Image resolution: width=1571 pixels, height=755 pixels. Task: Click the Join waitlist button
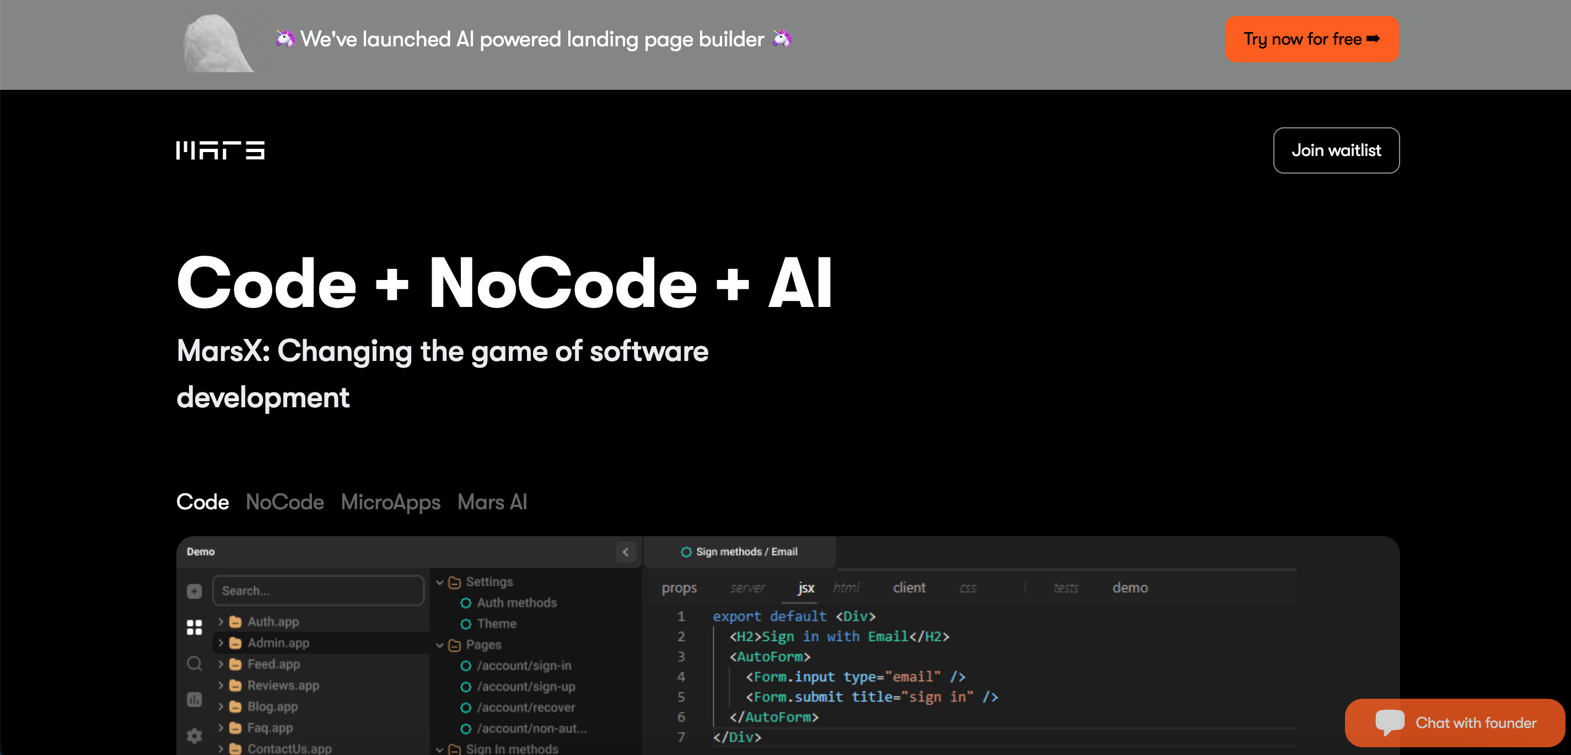point(1336,150)
